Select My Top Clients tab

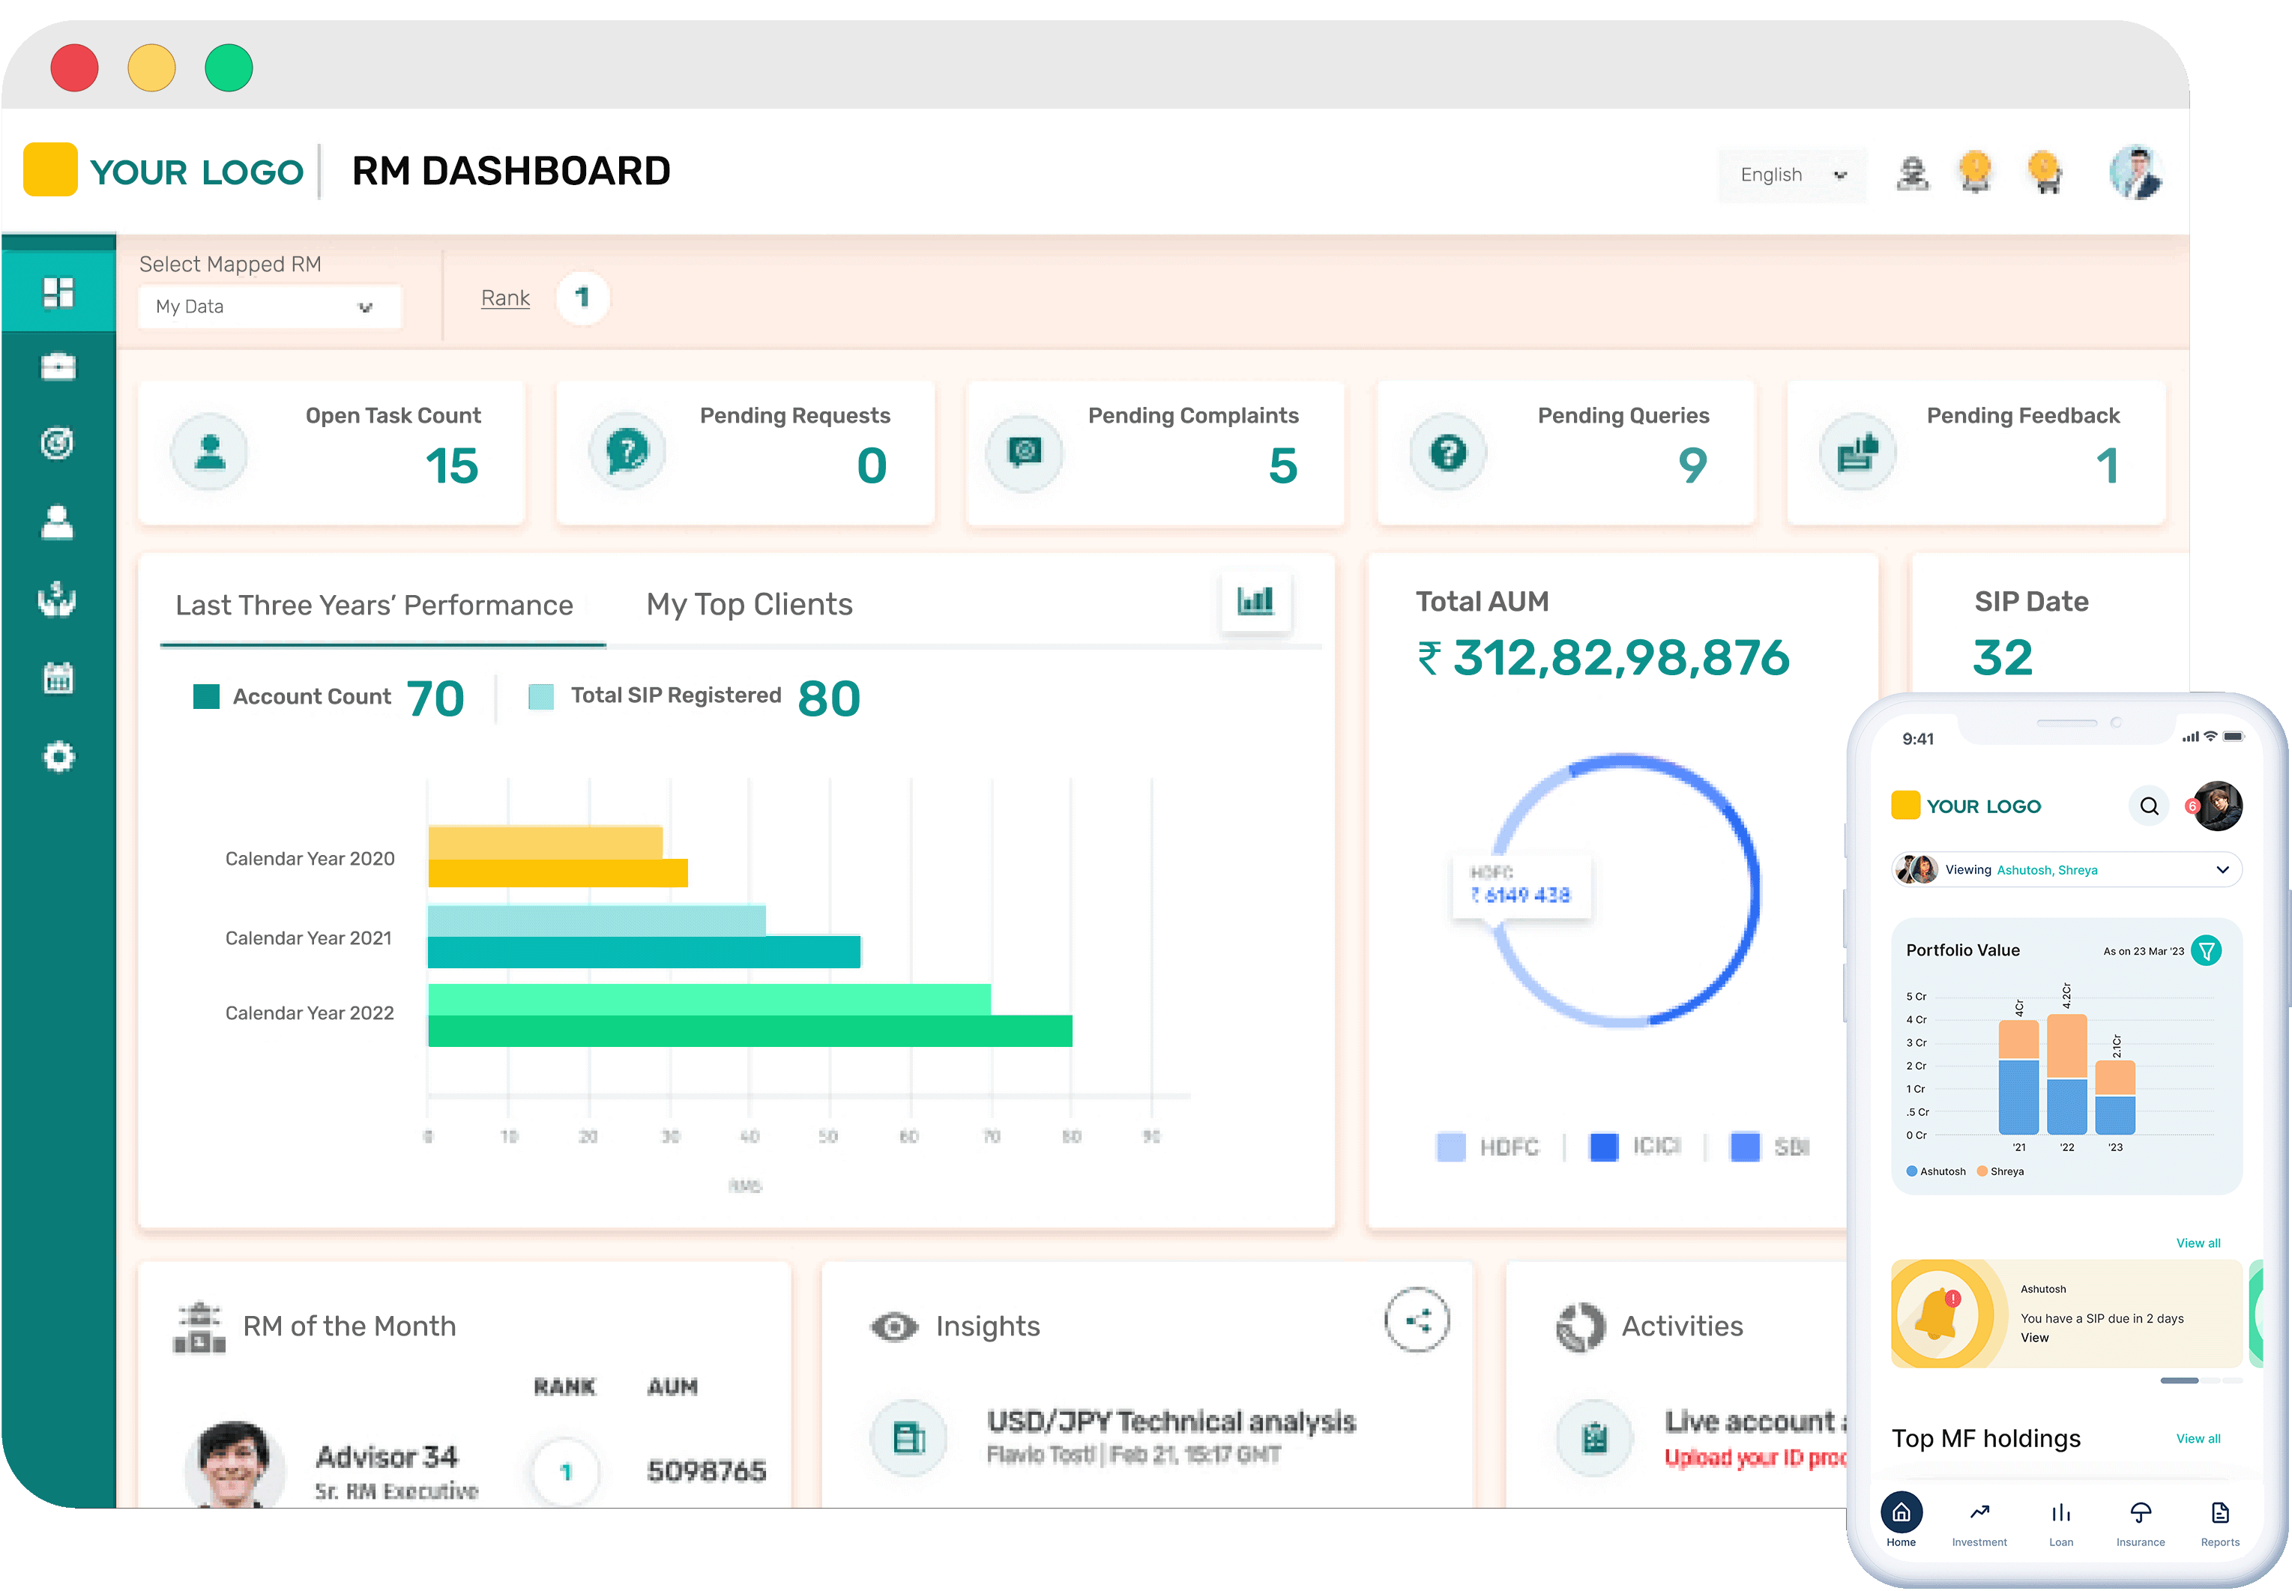point(749,604)
